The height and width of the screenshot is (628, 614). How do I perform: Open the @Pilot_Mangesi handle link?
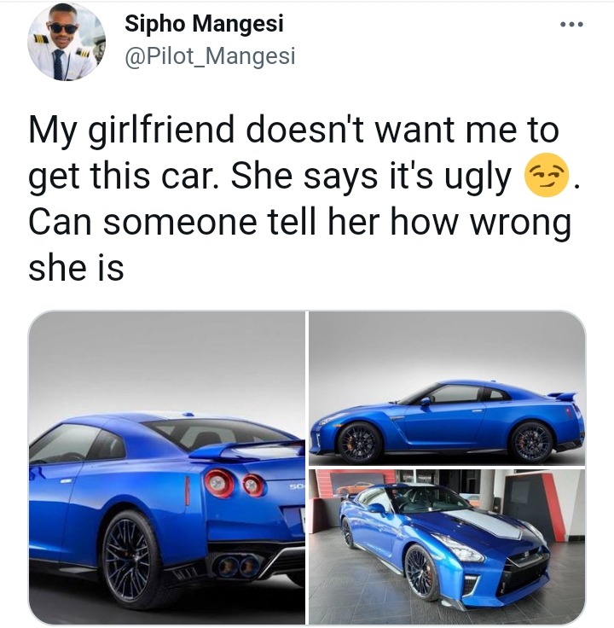210,55
